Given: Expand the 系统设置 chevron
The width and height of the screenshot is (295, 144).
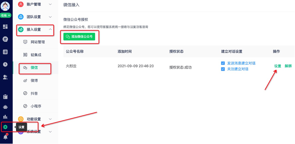Looking at the screenshot, I should [x=50, y=132].
